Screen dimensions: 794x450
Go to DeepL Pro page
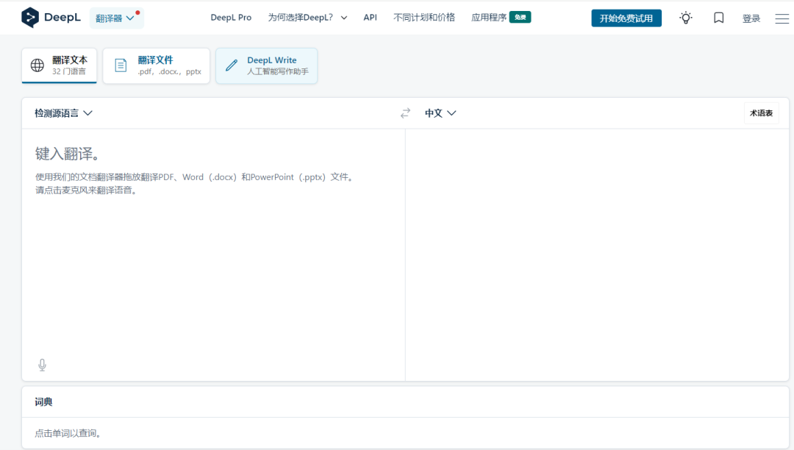coord(231,18)
